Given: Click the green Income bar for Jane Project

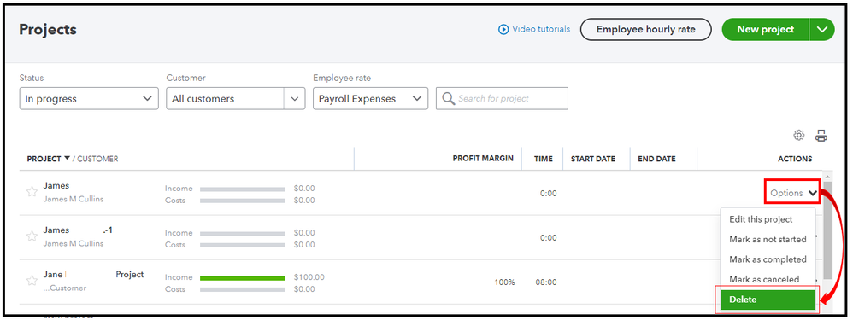Looking at the screenshot, I should tap(243, 278).
